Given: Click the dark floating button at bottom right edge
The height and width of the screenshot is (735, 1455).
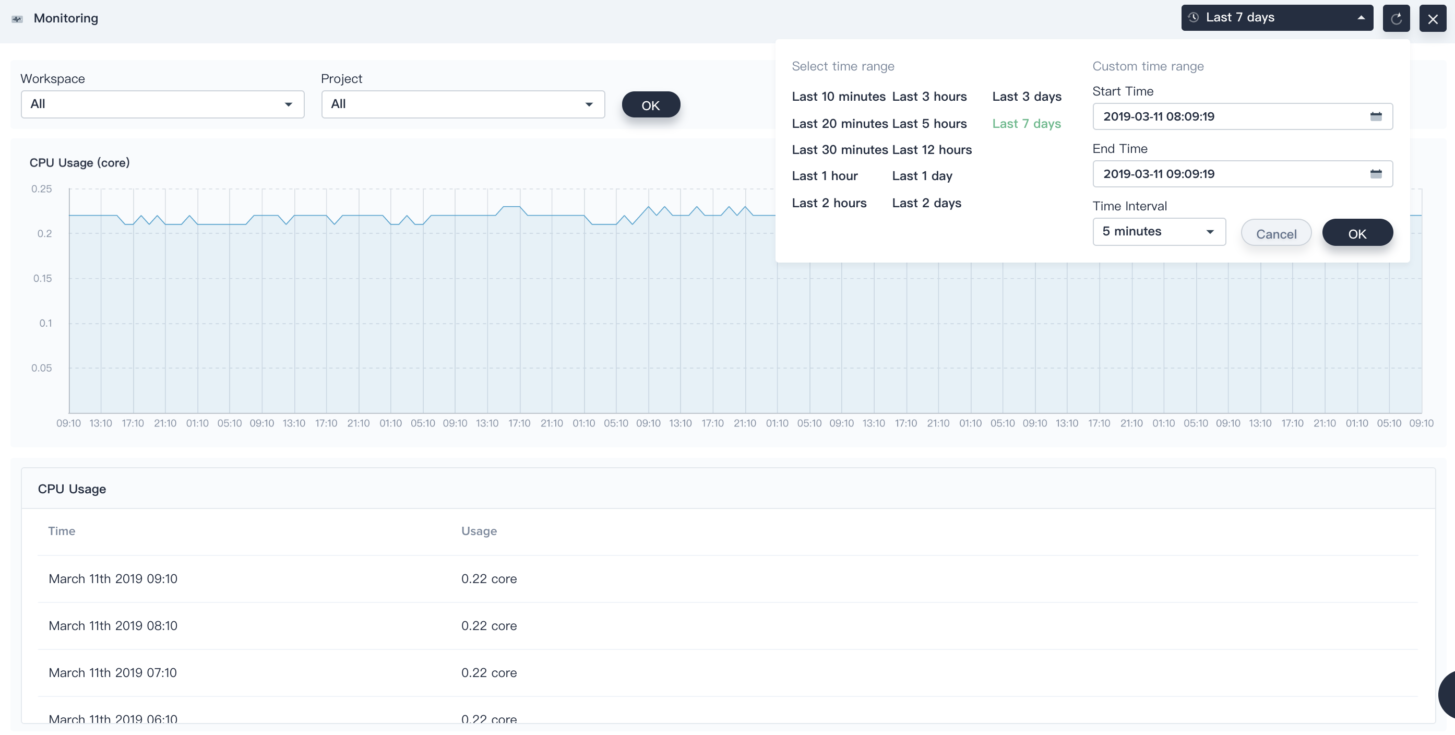Looking at the screenshot, I should (x=1447, y=694).
